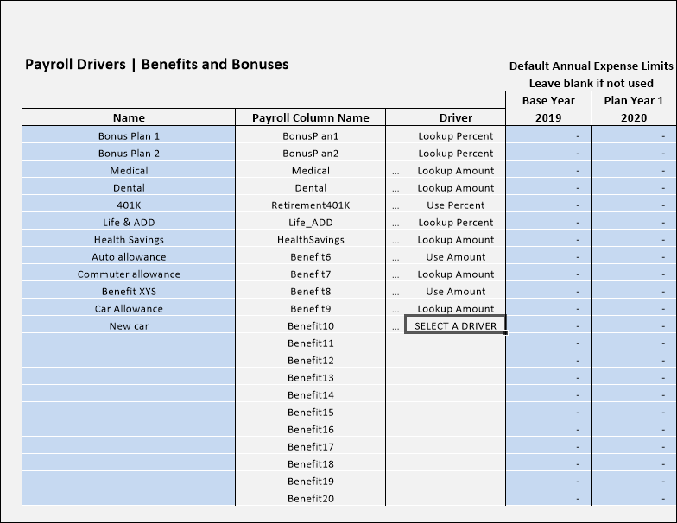The width and height of the screenshot is (677, 523).
Task: Select the Life_ADD 'Lookup Percent' driver cell
Action: point(455,223)
